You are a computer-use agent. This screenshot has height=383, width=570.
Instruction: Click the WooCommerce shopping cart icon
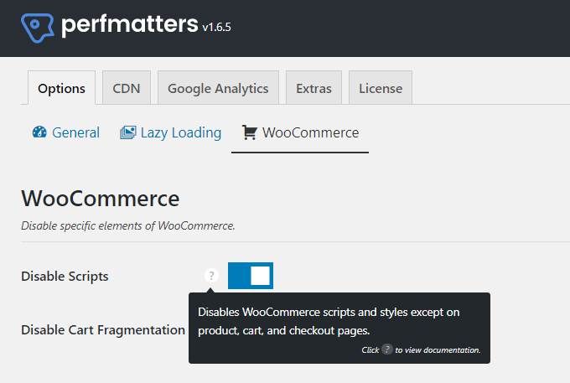pyautogui.click(x=250, y=132)
